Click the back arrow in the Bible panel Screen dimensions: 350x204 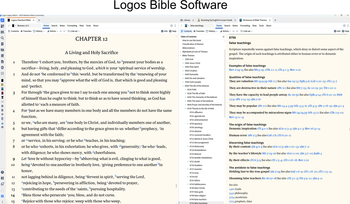[x=9, y=26]
